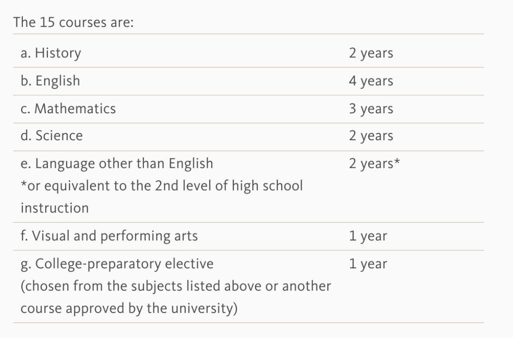
Task: Click the word 'instruction' in the footnote
Action: click(x=55, y=208)
